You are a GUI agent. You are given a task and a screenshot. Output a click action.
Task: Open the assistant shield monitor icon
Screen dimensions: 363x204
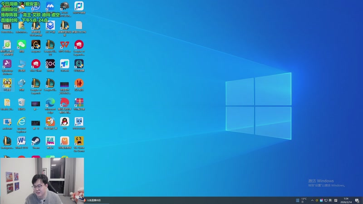(7, 122)
